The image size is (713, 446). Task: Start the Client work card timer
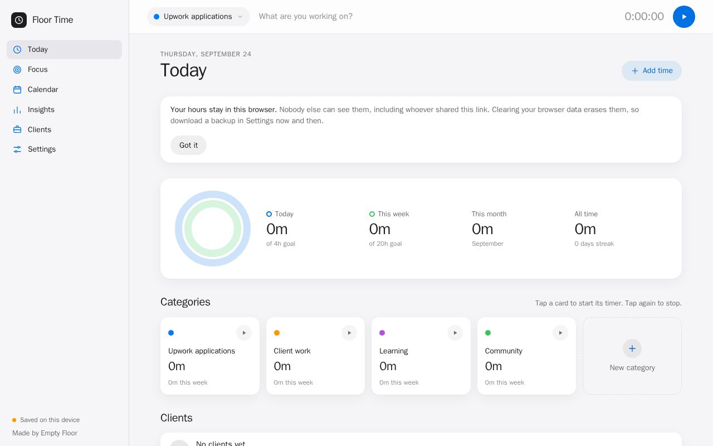click(349, 333)
